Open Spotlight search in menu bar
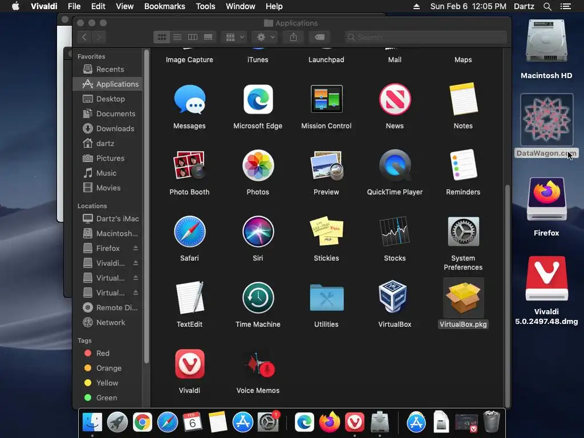The image size is (584, 438). coord(547,6)
